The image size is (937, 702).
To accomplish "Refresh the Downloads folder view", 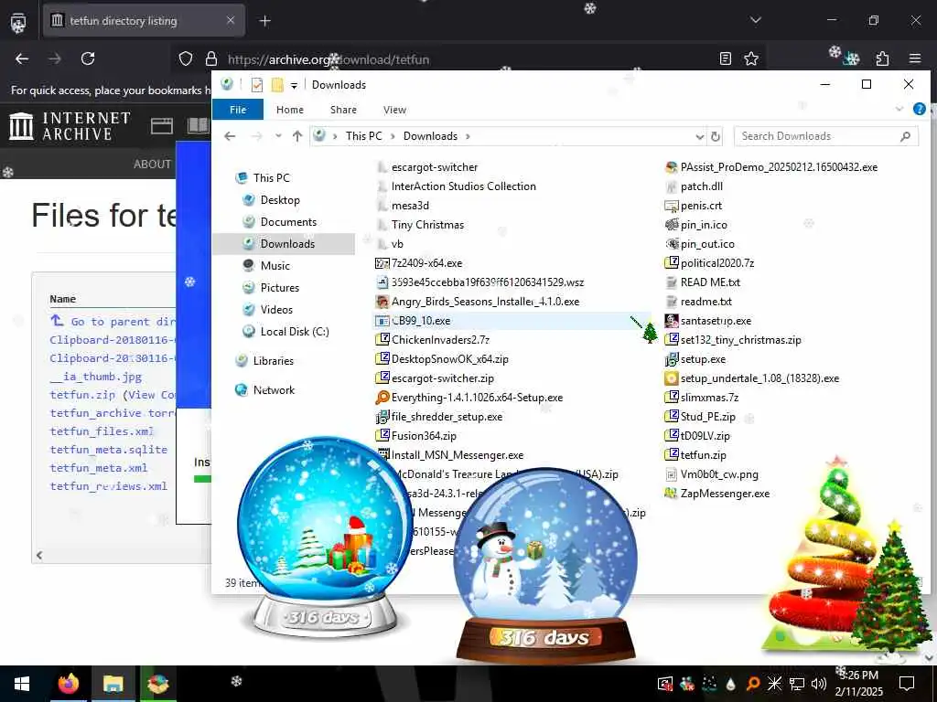I will (x=716, y=136).
